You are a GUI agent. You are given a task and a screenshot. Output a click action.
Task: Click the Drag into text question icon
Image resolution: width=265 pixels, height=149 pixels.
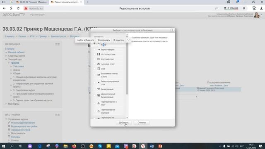99,103
